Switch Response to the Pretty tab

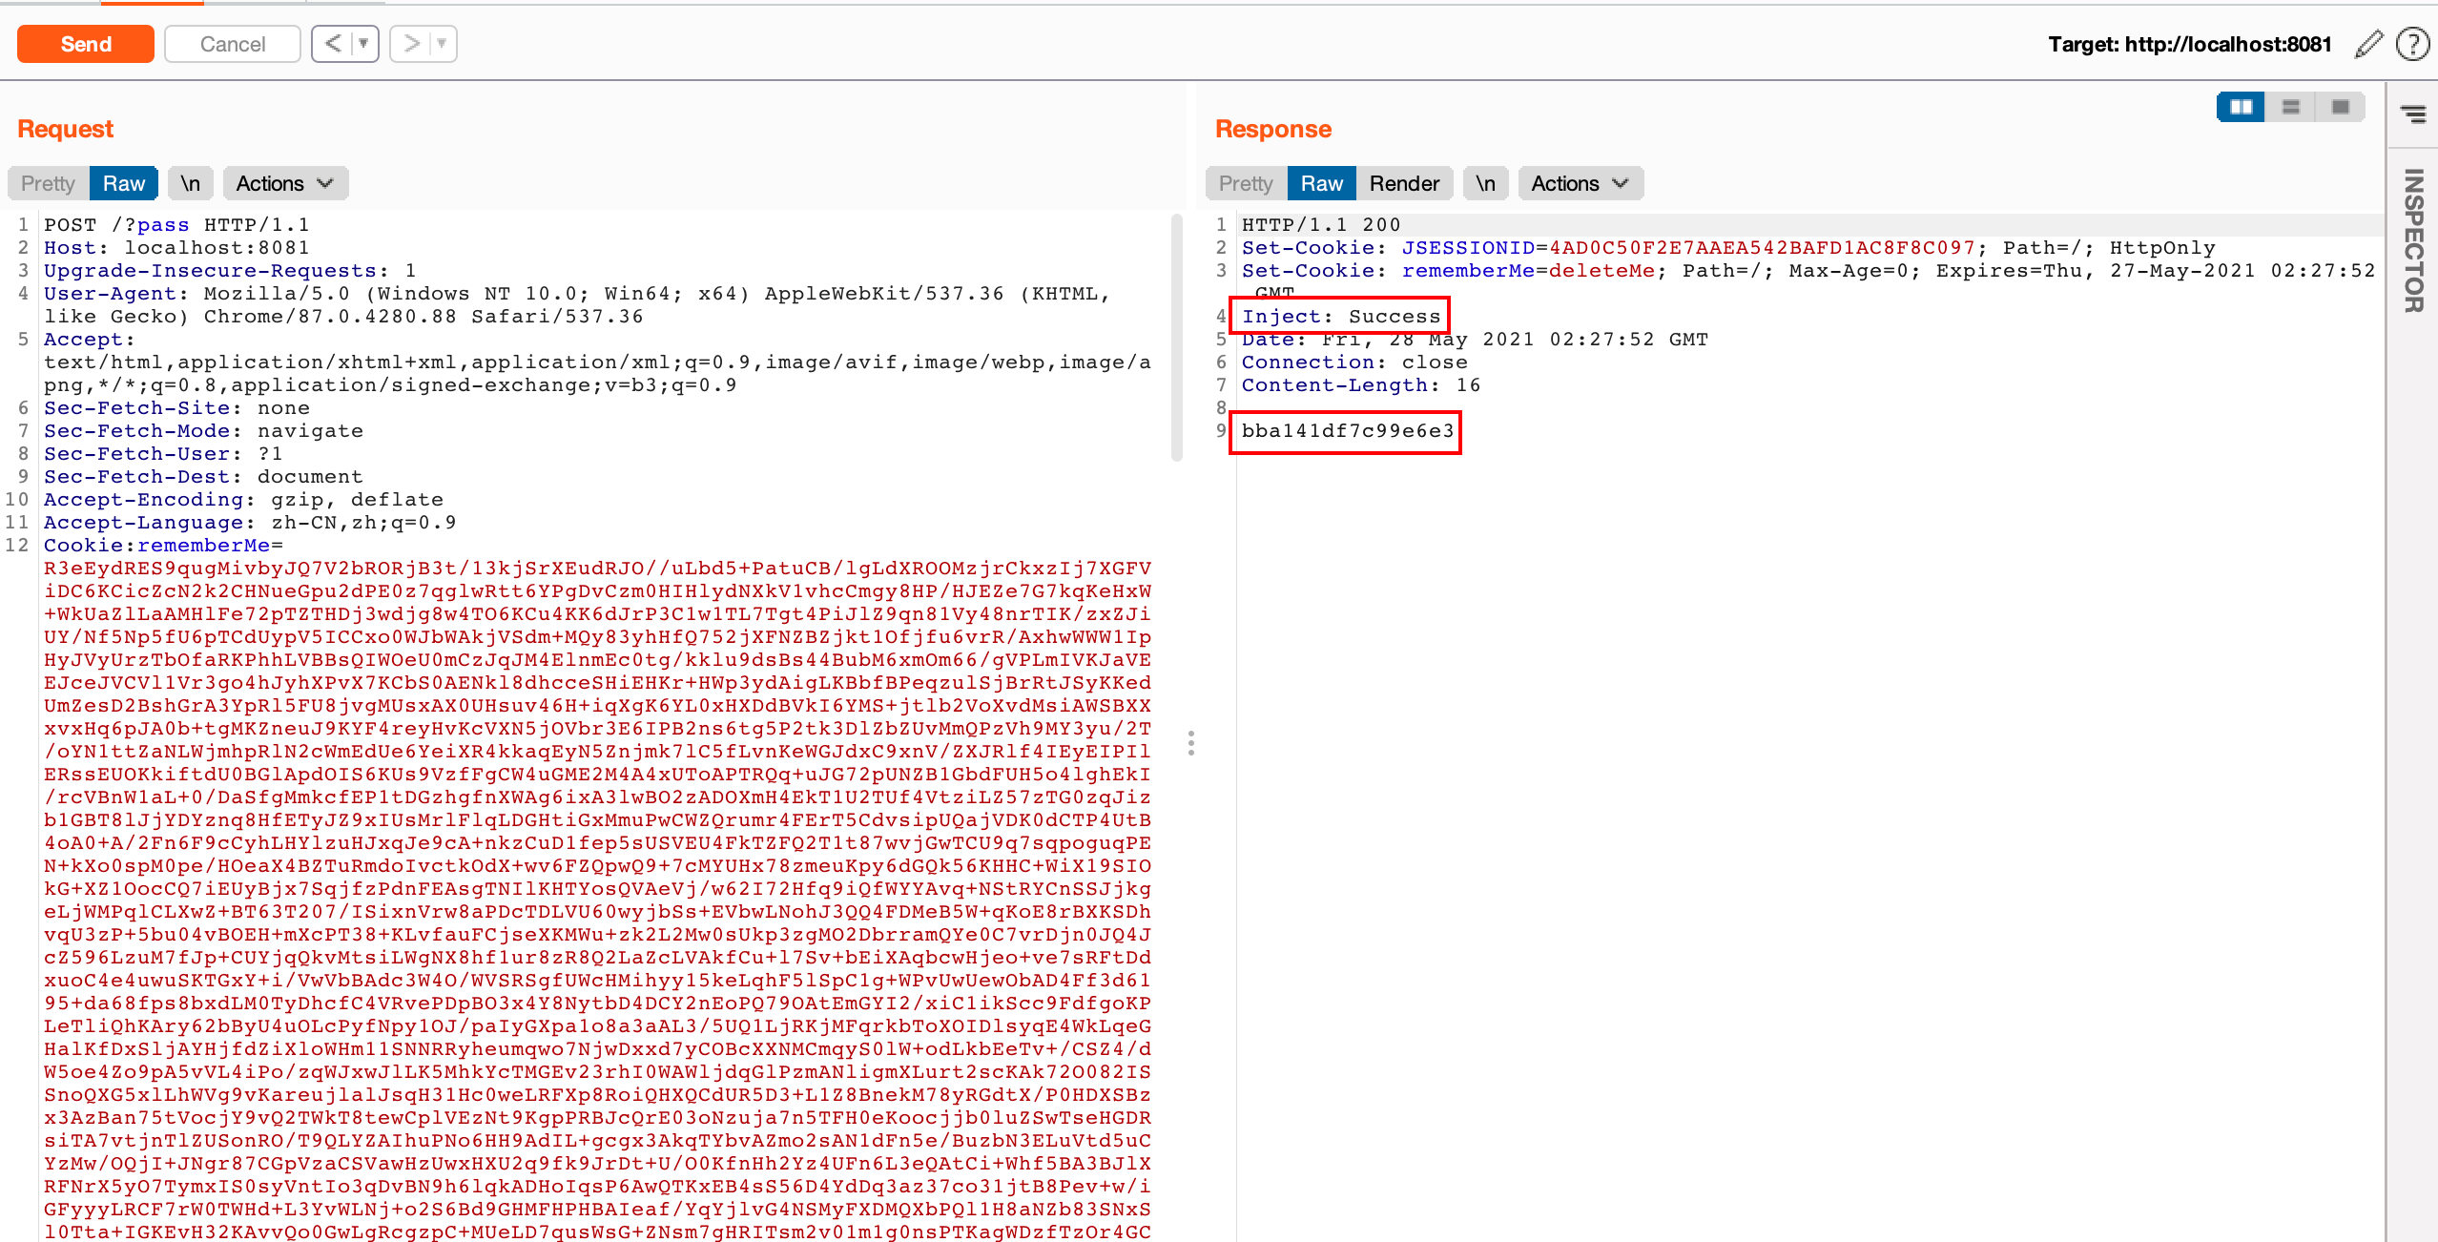[x=1246, y=183]
